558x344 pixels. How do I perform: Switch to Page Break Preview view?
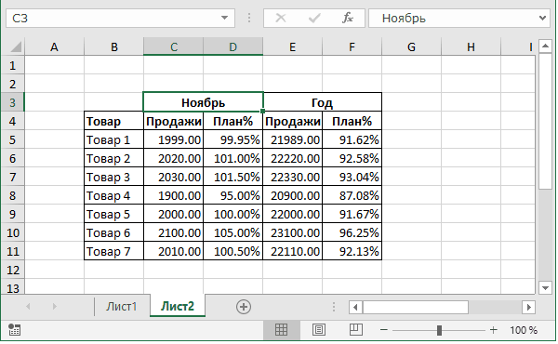(x=356, y=330)
